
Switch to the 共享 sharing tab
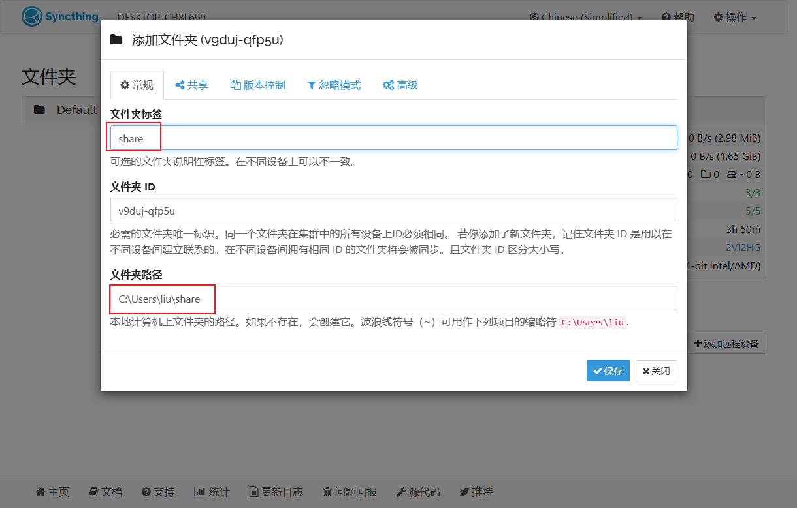(x=191, y=85)
